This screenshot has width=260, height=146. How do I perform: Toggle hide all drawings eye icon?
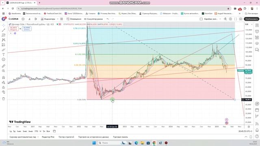point(4,92)
